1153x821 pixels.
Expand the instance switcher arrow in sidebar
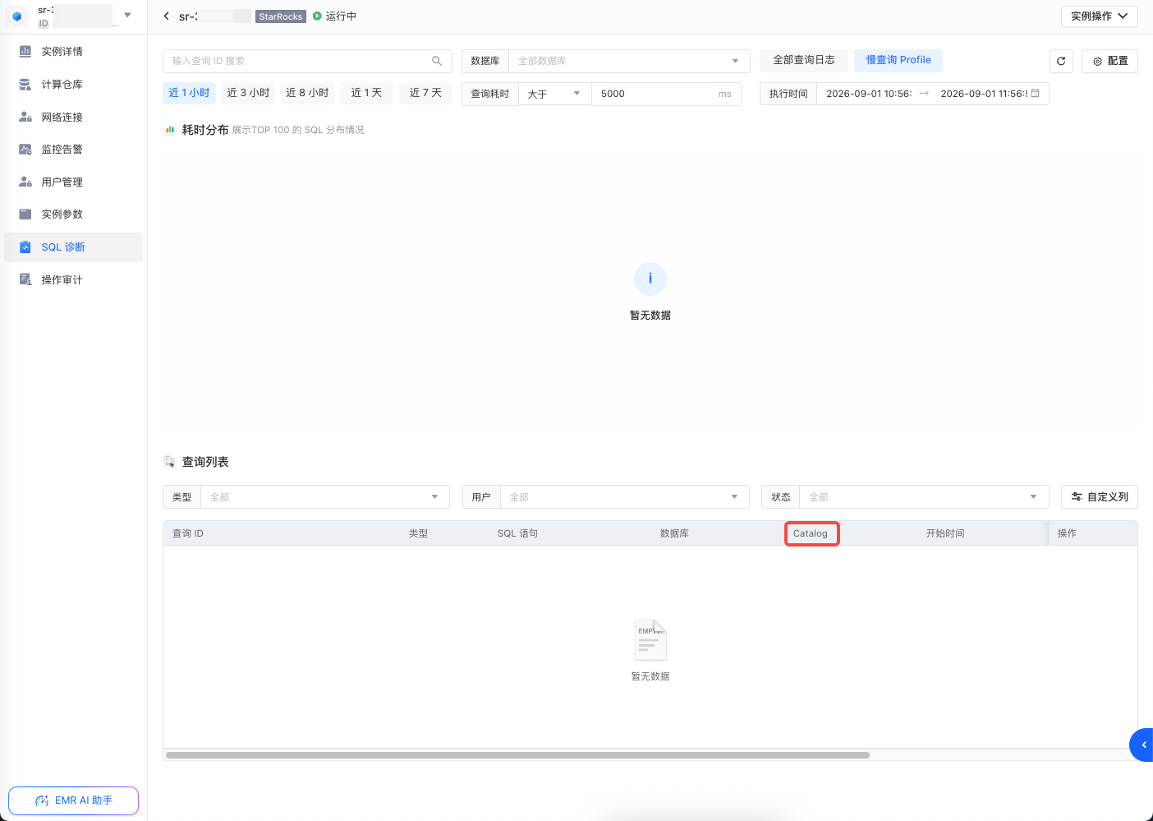127,15
